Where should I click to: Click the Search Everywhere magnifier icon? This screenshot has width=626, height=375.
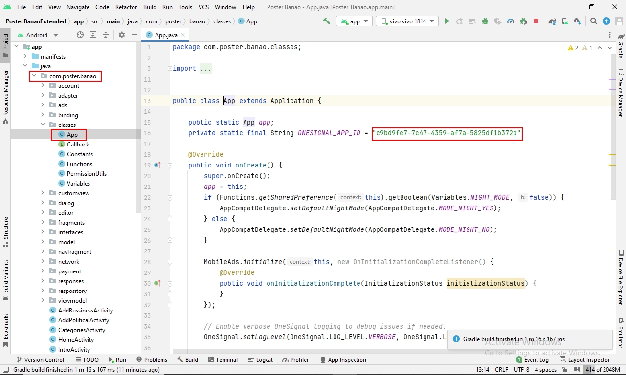click(593, 21)
